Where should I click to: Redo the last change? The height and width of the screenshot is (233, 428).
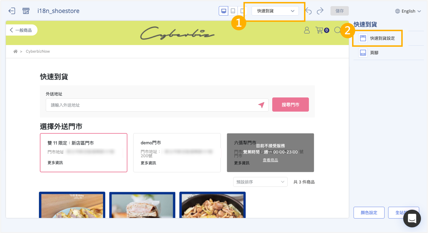(320, 11)
